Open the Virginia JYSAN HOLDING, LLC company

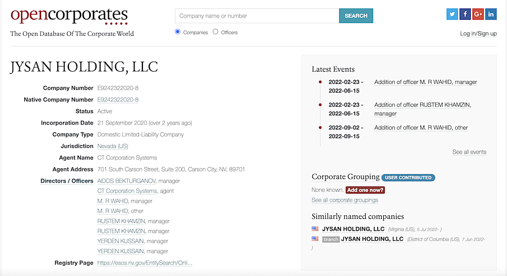click(353, 229)
